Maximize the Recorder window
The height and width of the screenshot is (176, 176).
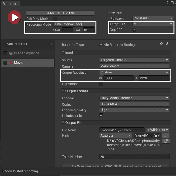point(172,3)
